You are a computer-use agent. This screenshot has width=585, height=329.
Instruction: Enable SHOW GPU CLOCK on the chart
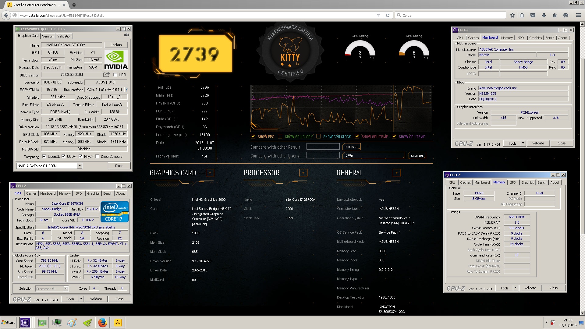coord(280,136)
